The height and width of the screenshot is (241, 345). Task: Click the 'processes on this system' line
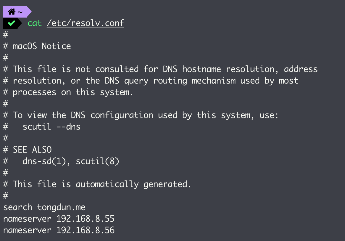click(68, 92)
